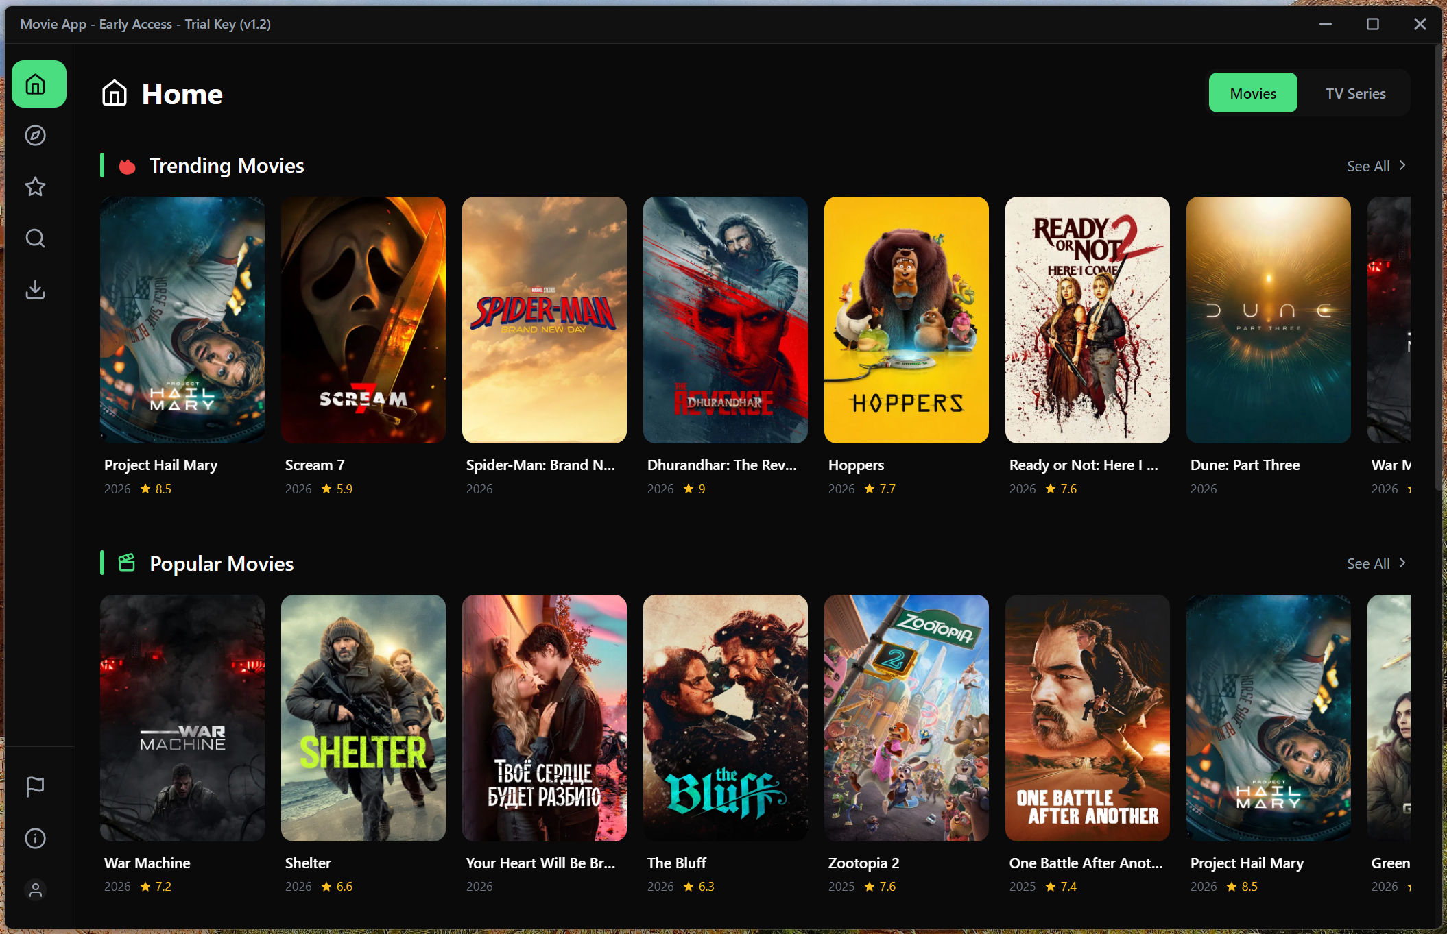Open the user profile icon

35,889
